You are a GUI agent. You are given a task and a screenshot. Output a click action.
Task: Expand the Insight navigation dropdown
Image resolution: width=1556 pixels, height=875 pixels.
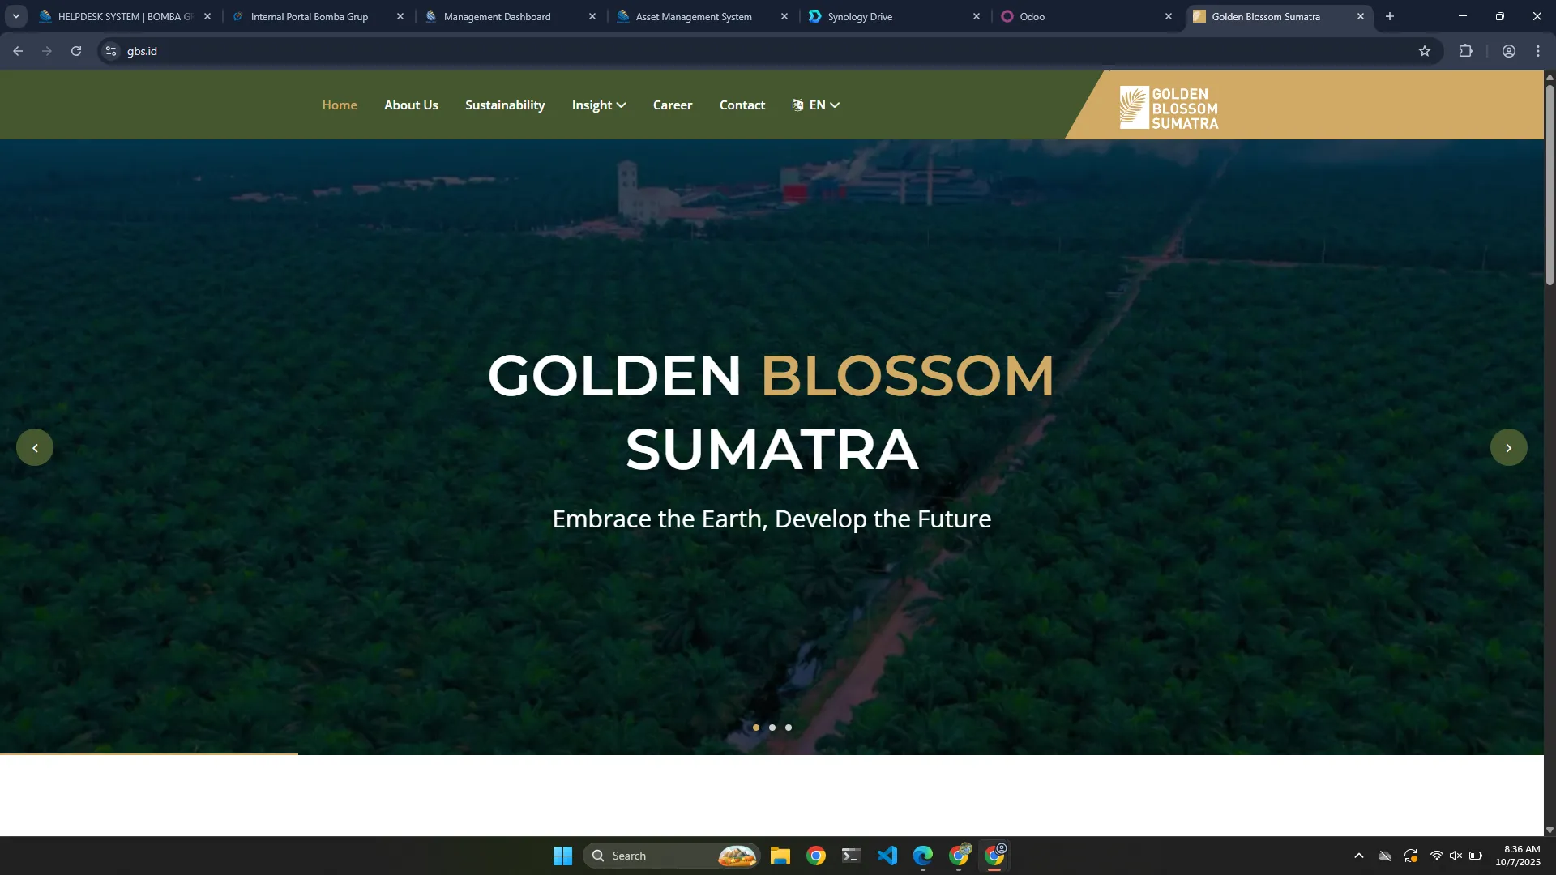pyautogui.click(x=598, y=105)
